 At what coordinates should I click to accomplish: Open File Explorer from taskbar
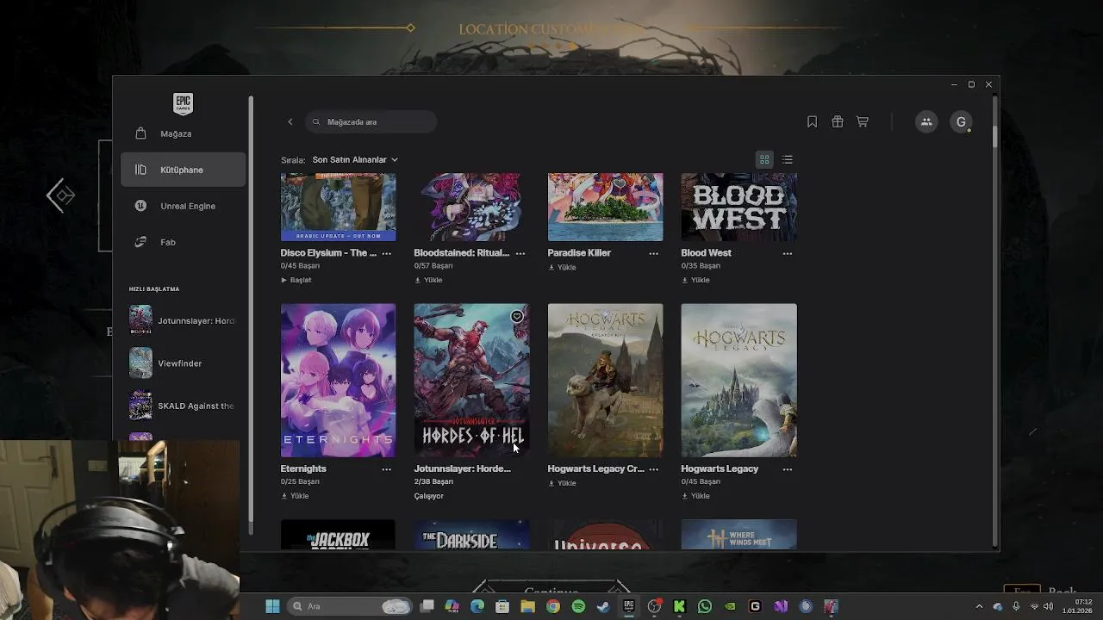527,606
